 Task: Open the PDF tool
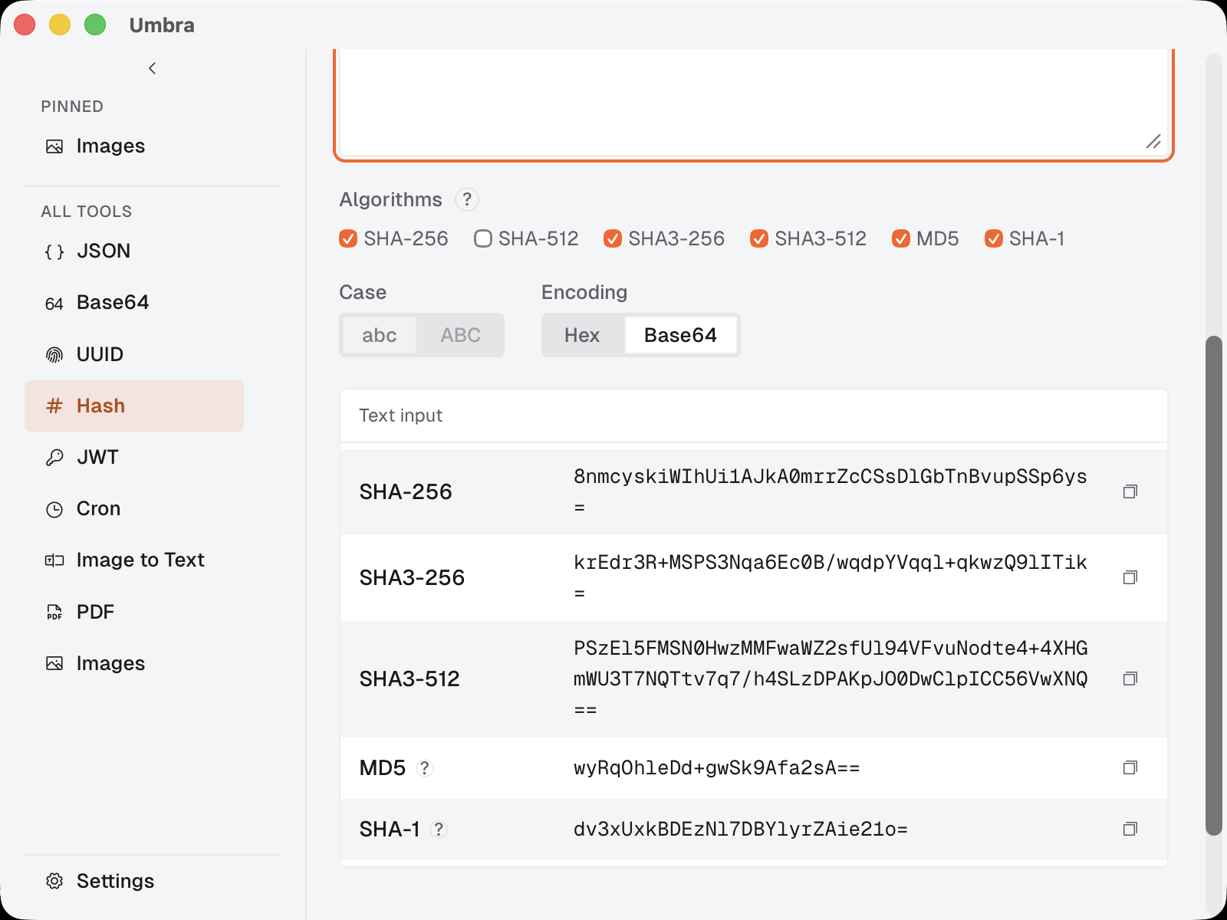click(134, 612)
